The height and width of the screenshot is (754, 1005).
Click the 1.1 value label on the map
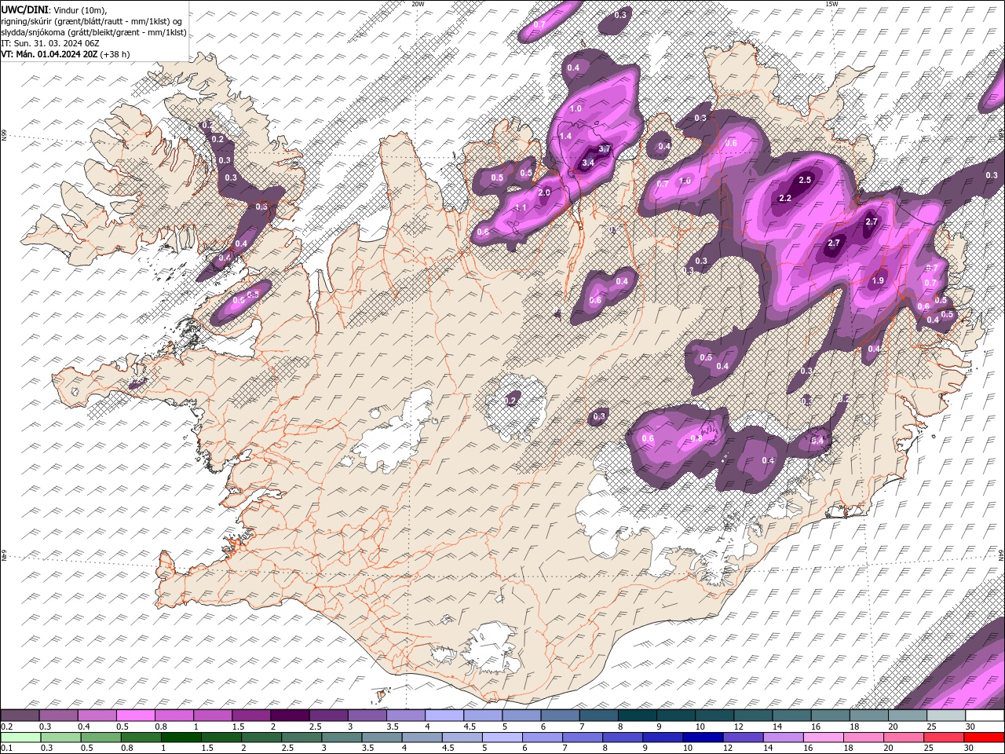point(521,207)
